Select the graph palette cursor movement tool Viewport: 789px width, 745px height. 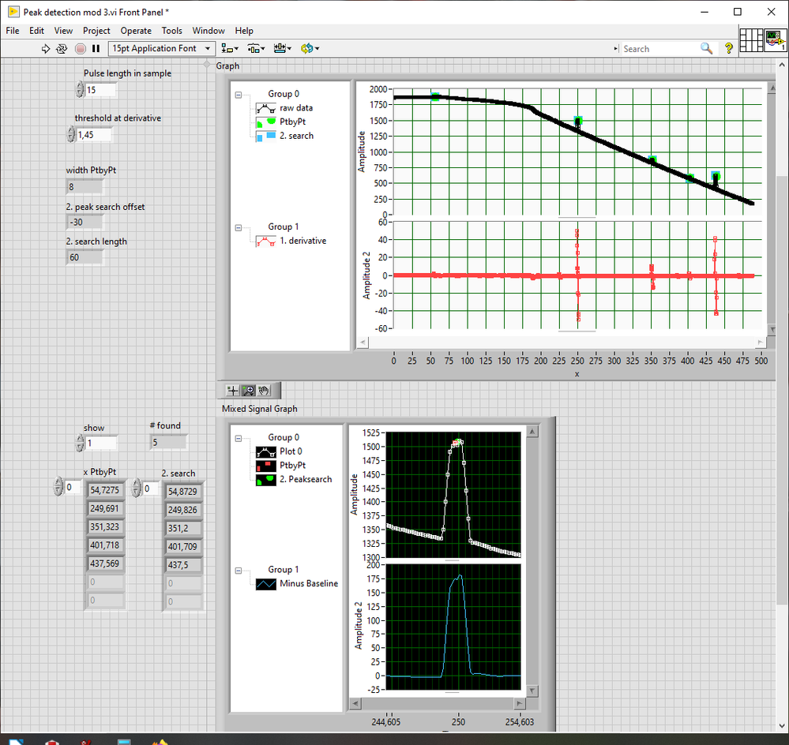pos(232,391)
